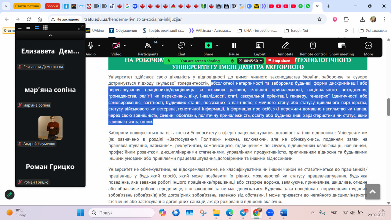Open the Zoom Chat panel
This screenshot has height=220, width=391.
[x=181, y=46]
